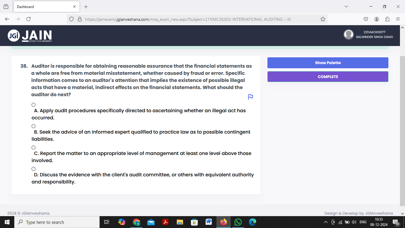Open the Windows Start menu

coord(7,222)
